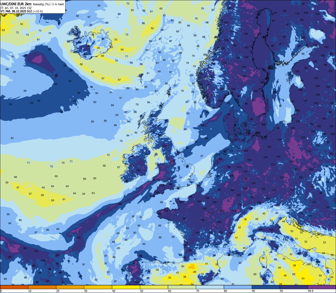Click the humidity value "32" over the Alps

coord(239,227)
